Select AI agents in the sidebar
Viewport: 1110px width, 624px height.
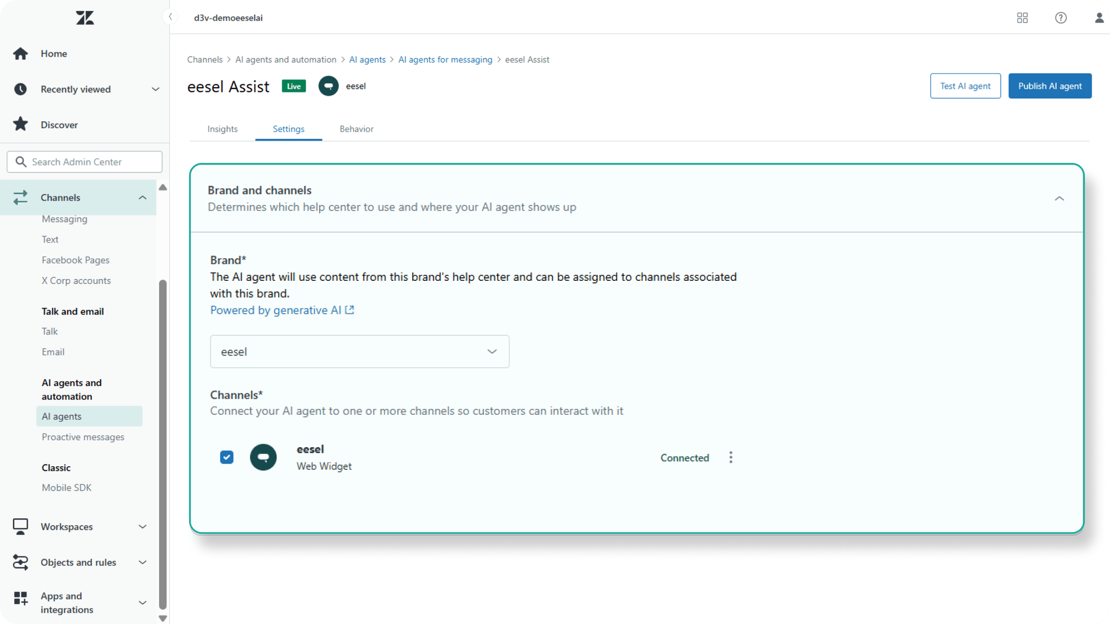pos(89,416)
